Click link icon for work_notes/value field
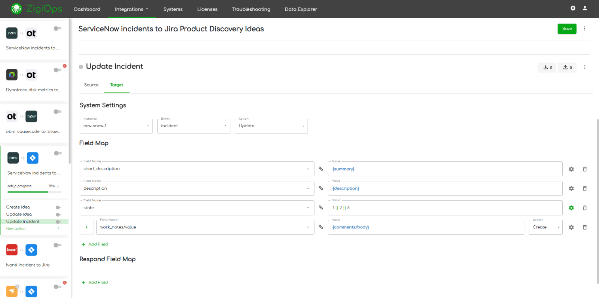The height and width of the screenshot is (298, 599). pyautogui.click(x=321, y=227)
